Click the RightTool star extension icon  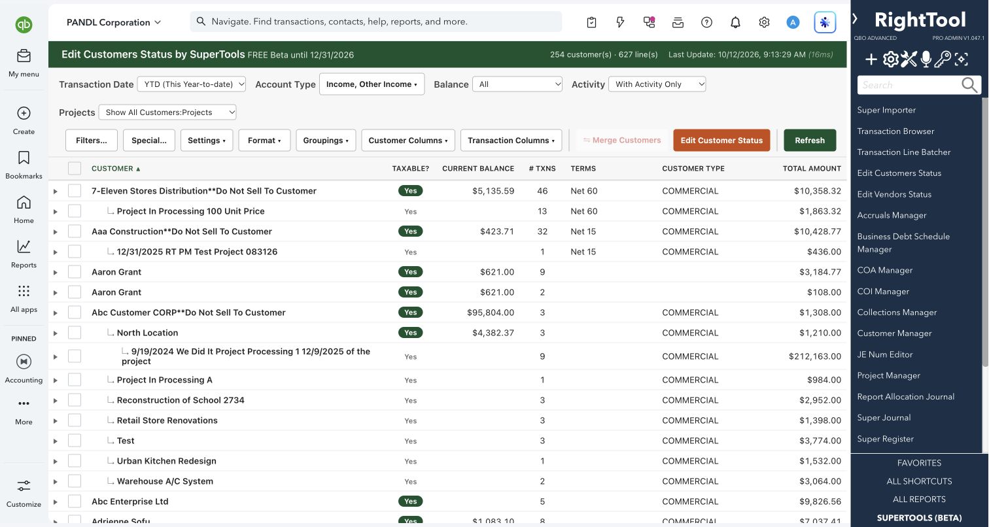tap(825, 22)
